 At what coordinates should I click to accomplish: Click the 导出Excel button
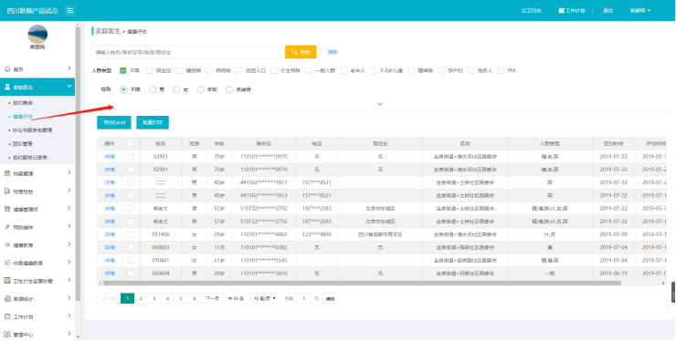[x=114, y=122]
